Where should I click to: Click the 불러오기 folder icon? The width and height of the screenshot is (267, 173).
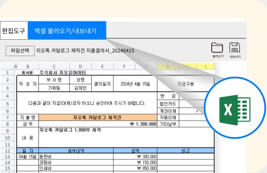pyautogui.click(x=217, y=48)
